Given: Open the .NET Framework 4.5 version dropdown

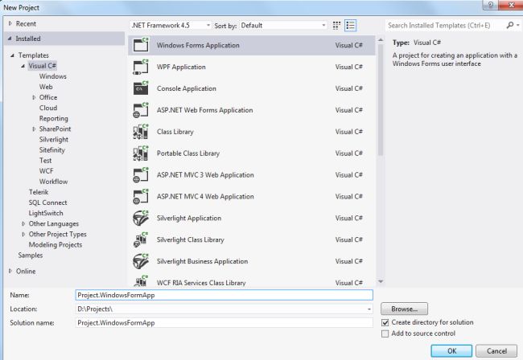Looking at the screenshot, I should coord(171,25).
